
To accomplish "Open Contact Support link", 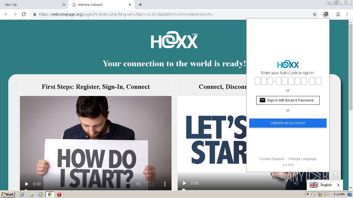I will [272, 159].
